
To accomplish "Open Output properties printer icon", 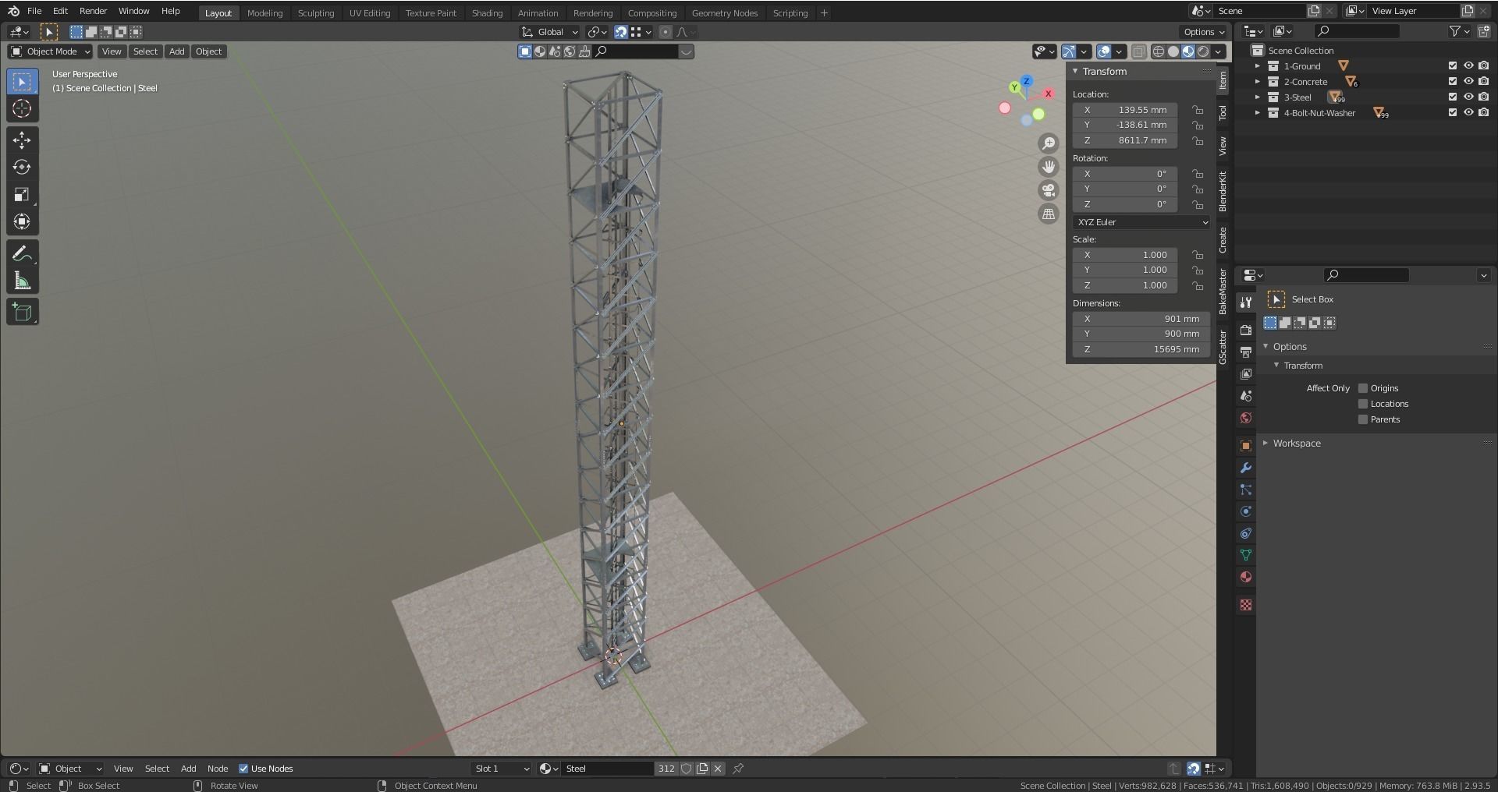I will [1246, 352].
